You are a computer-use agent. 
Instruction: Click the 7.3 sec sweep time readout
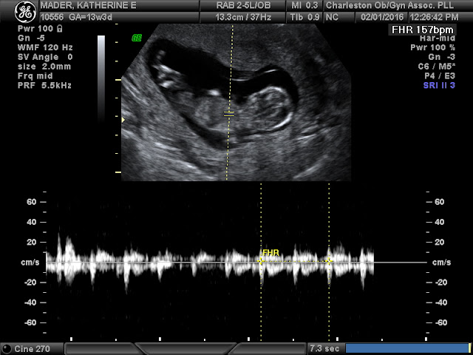point(324,348)
